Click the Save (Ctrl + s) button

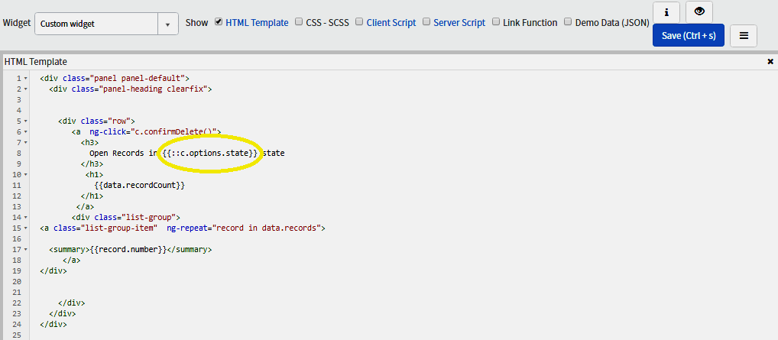688,35
